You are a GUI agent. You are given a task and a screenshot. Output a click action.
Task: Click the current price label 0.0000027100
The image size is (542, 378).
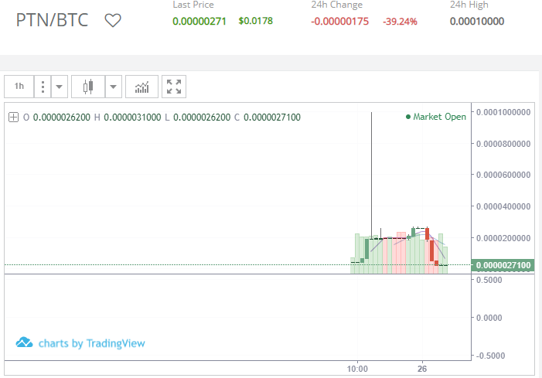(503, 266)
